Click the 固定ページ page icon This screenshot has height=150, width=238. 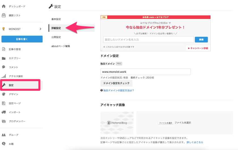[4, 103]
